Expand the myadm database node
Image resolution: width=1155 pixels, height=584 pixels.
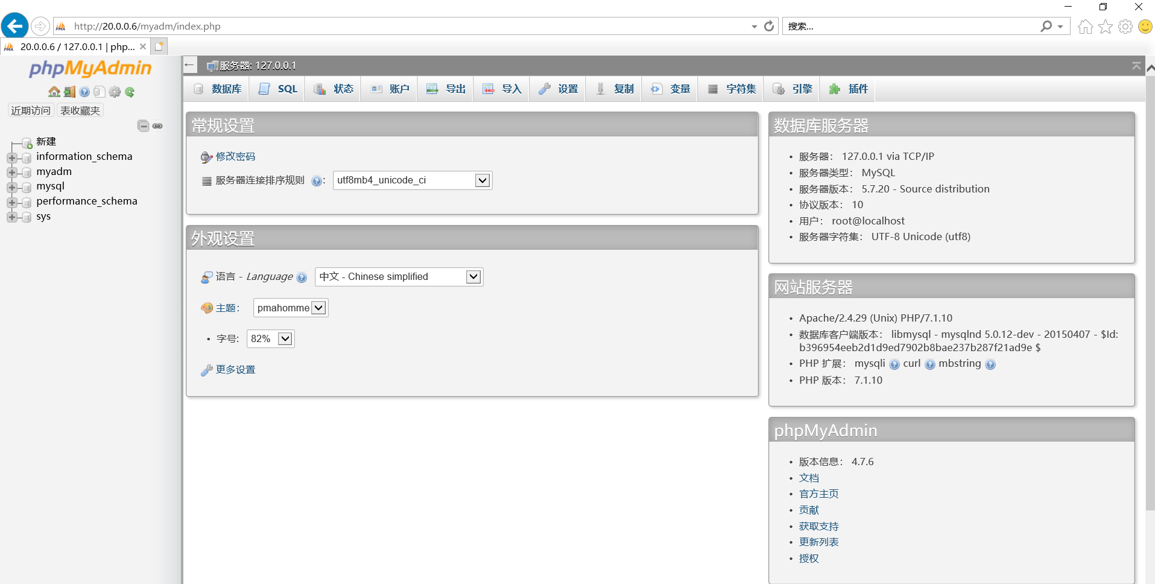coord(11,173)
